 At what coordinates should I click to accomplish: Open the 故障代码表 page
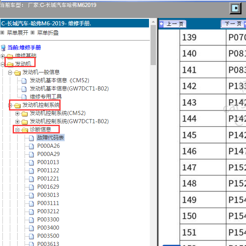(50, 138)
